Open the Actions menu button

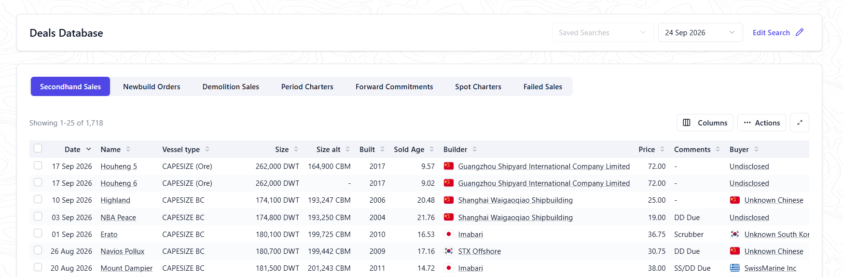pos(761,123)
